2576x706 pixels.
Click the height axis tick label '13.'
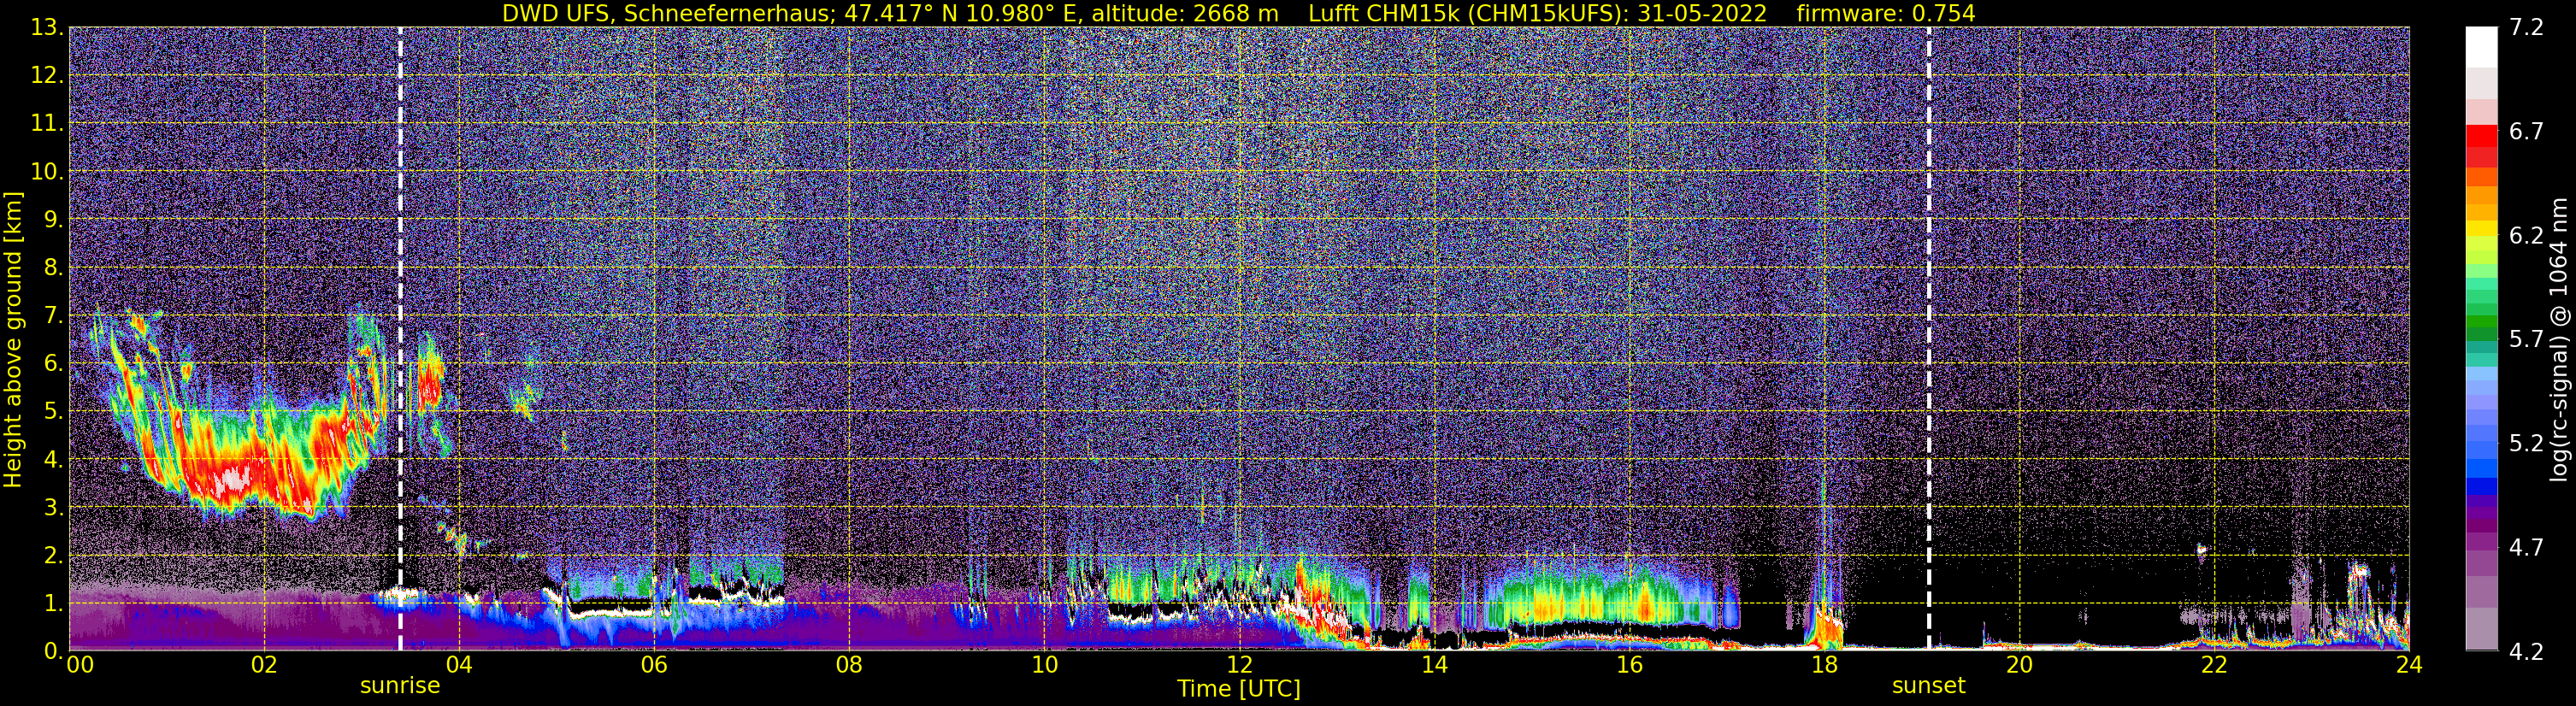[47, 27]
